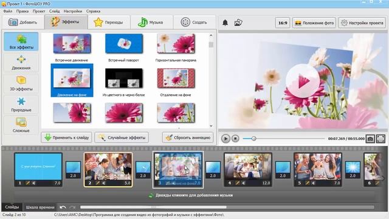Switch to the Создать tab
The image size is (389, 219).
tap(194, 23)
